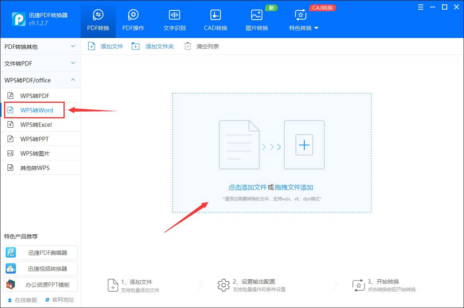The image size is (464, 308).
Task: Click the WPS转图片 picture icon
Action: (10, 153)
